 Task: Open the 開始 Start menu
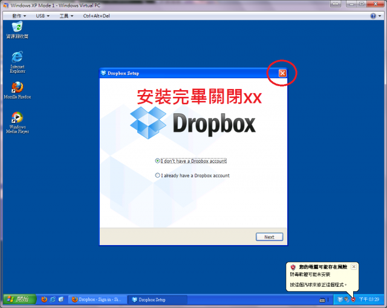click(20, 300)
